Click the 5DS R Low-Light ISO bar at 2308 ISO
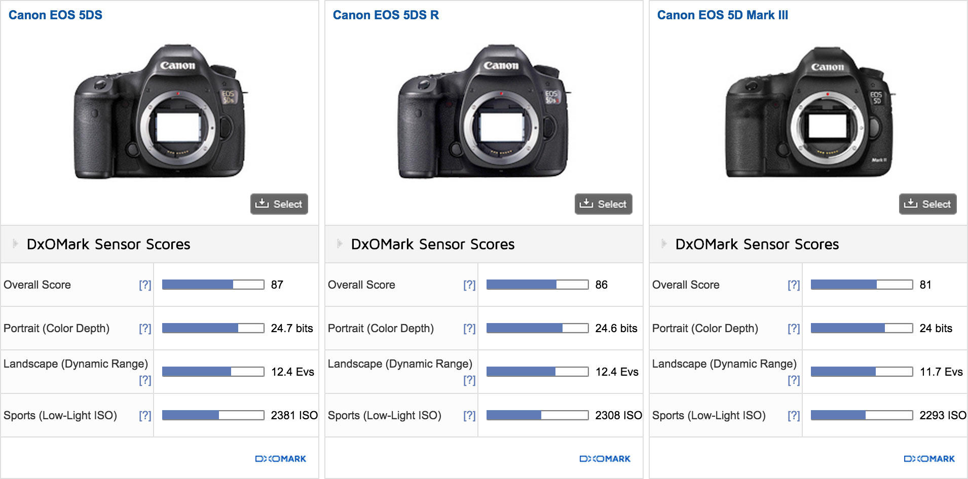 538,415
